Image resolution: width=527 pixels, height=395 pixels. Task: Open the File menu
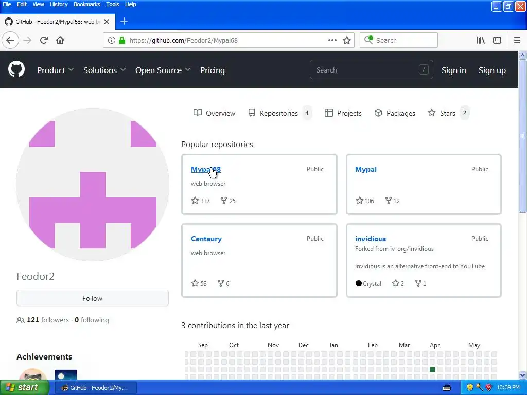pyautogui.click(x=7, y=4)
